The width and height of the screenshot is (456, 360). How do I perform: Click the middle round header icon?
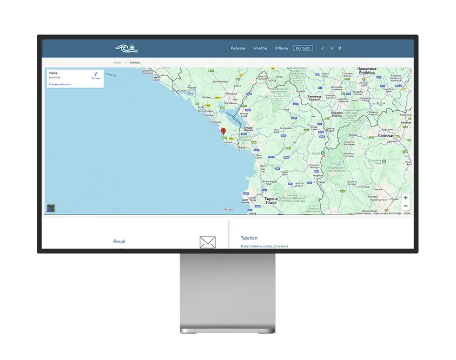pos(332,48)
